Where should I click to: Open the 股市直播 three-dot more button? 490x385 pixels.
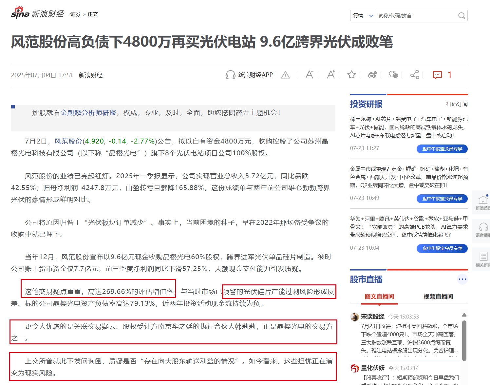[x=462, y=279]
